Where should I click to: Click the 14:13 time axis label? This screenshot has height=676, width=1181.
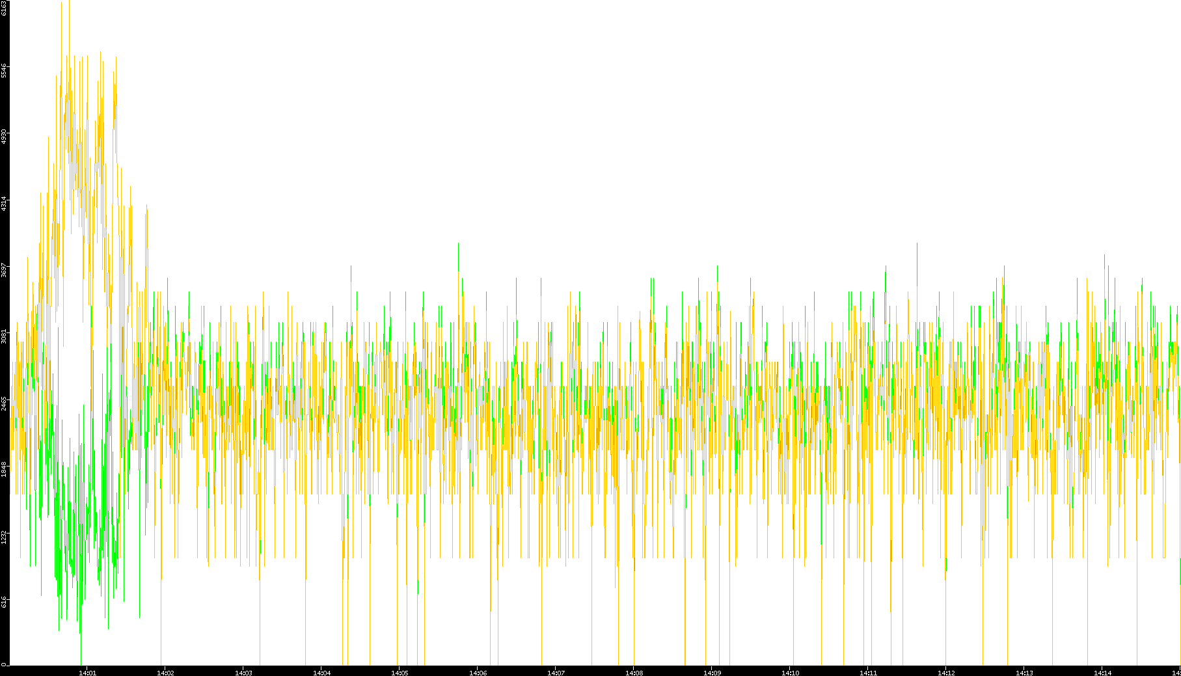click(x=1024, y=673)
